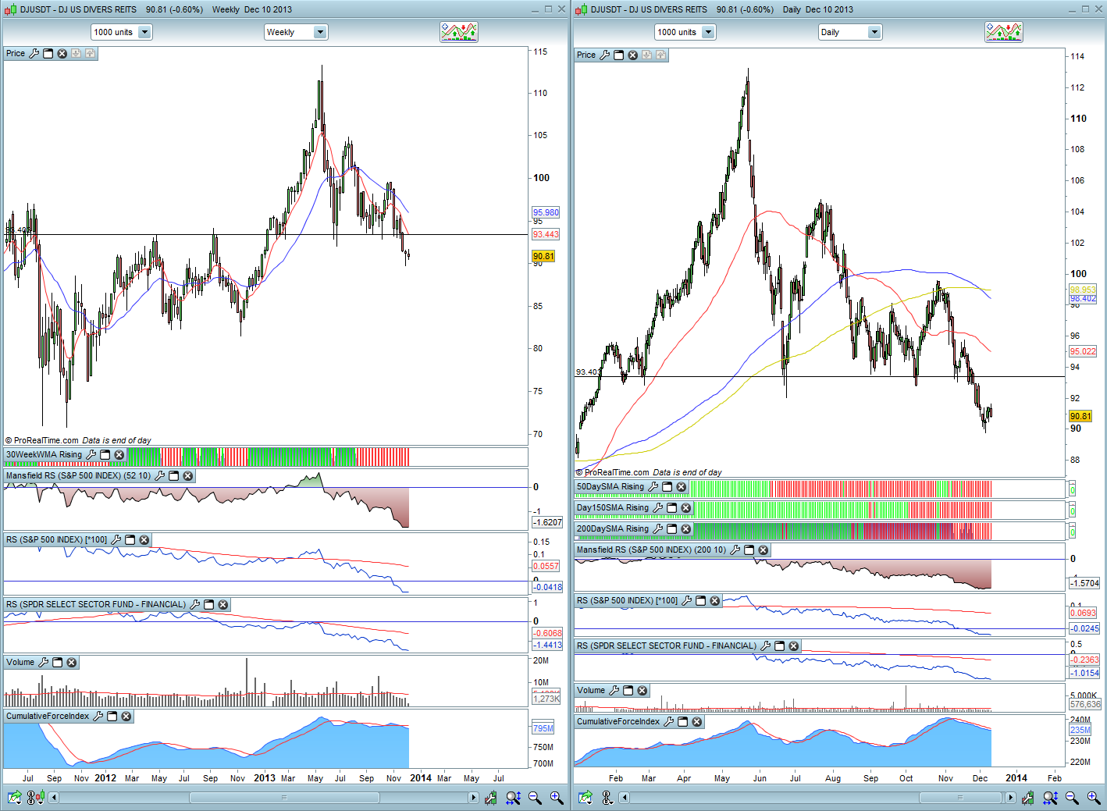Open indicators button on Weekly chart
This screenshot has width=1107, height=811.
(458, 32)
